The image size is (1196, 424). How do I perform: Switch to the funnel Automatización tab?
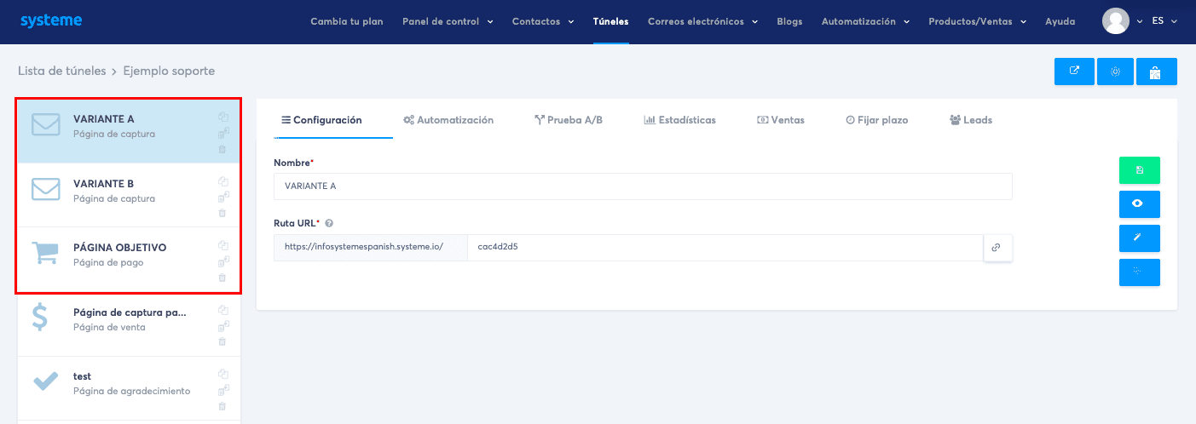coord(448,120)
